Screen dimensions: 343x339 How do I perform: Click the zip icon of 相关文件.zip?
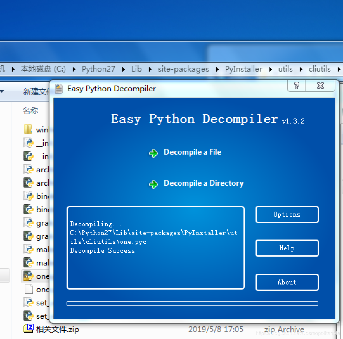pyautogui.click(x=28, y=329)
